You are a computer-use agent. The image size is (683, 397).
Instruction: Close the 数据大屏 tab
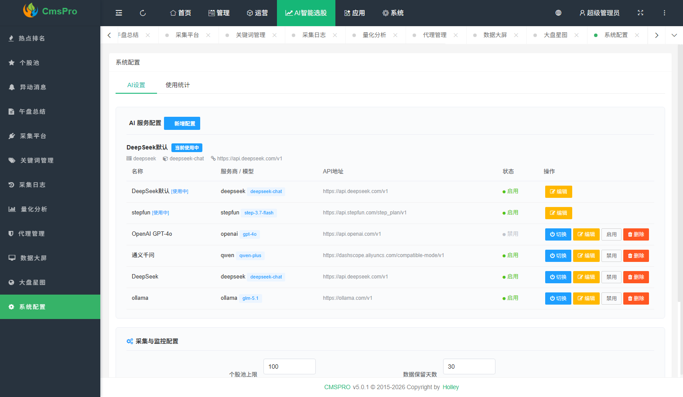(x=516, y=35)
